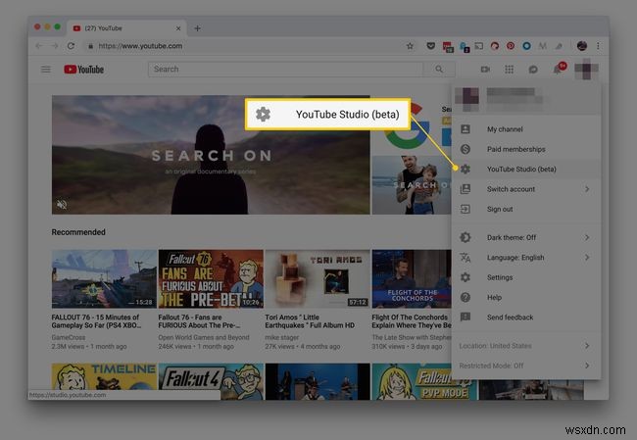Close the YouTube tab

[x=178, y=28]
